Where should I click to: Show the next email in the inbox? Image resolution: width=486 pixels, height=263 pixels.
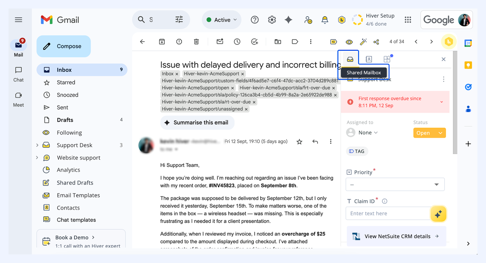pyautogui.click(x=431, y=42)
